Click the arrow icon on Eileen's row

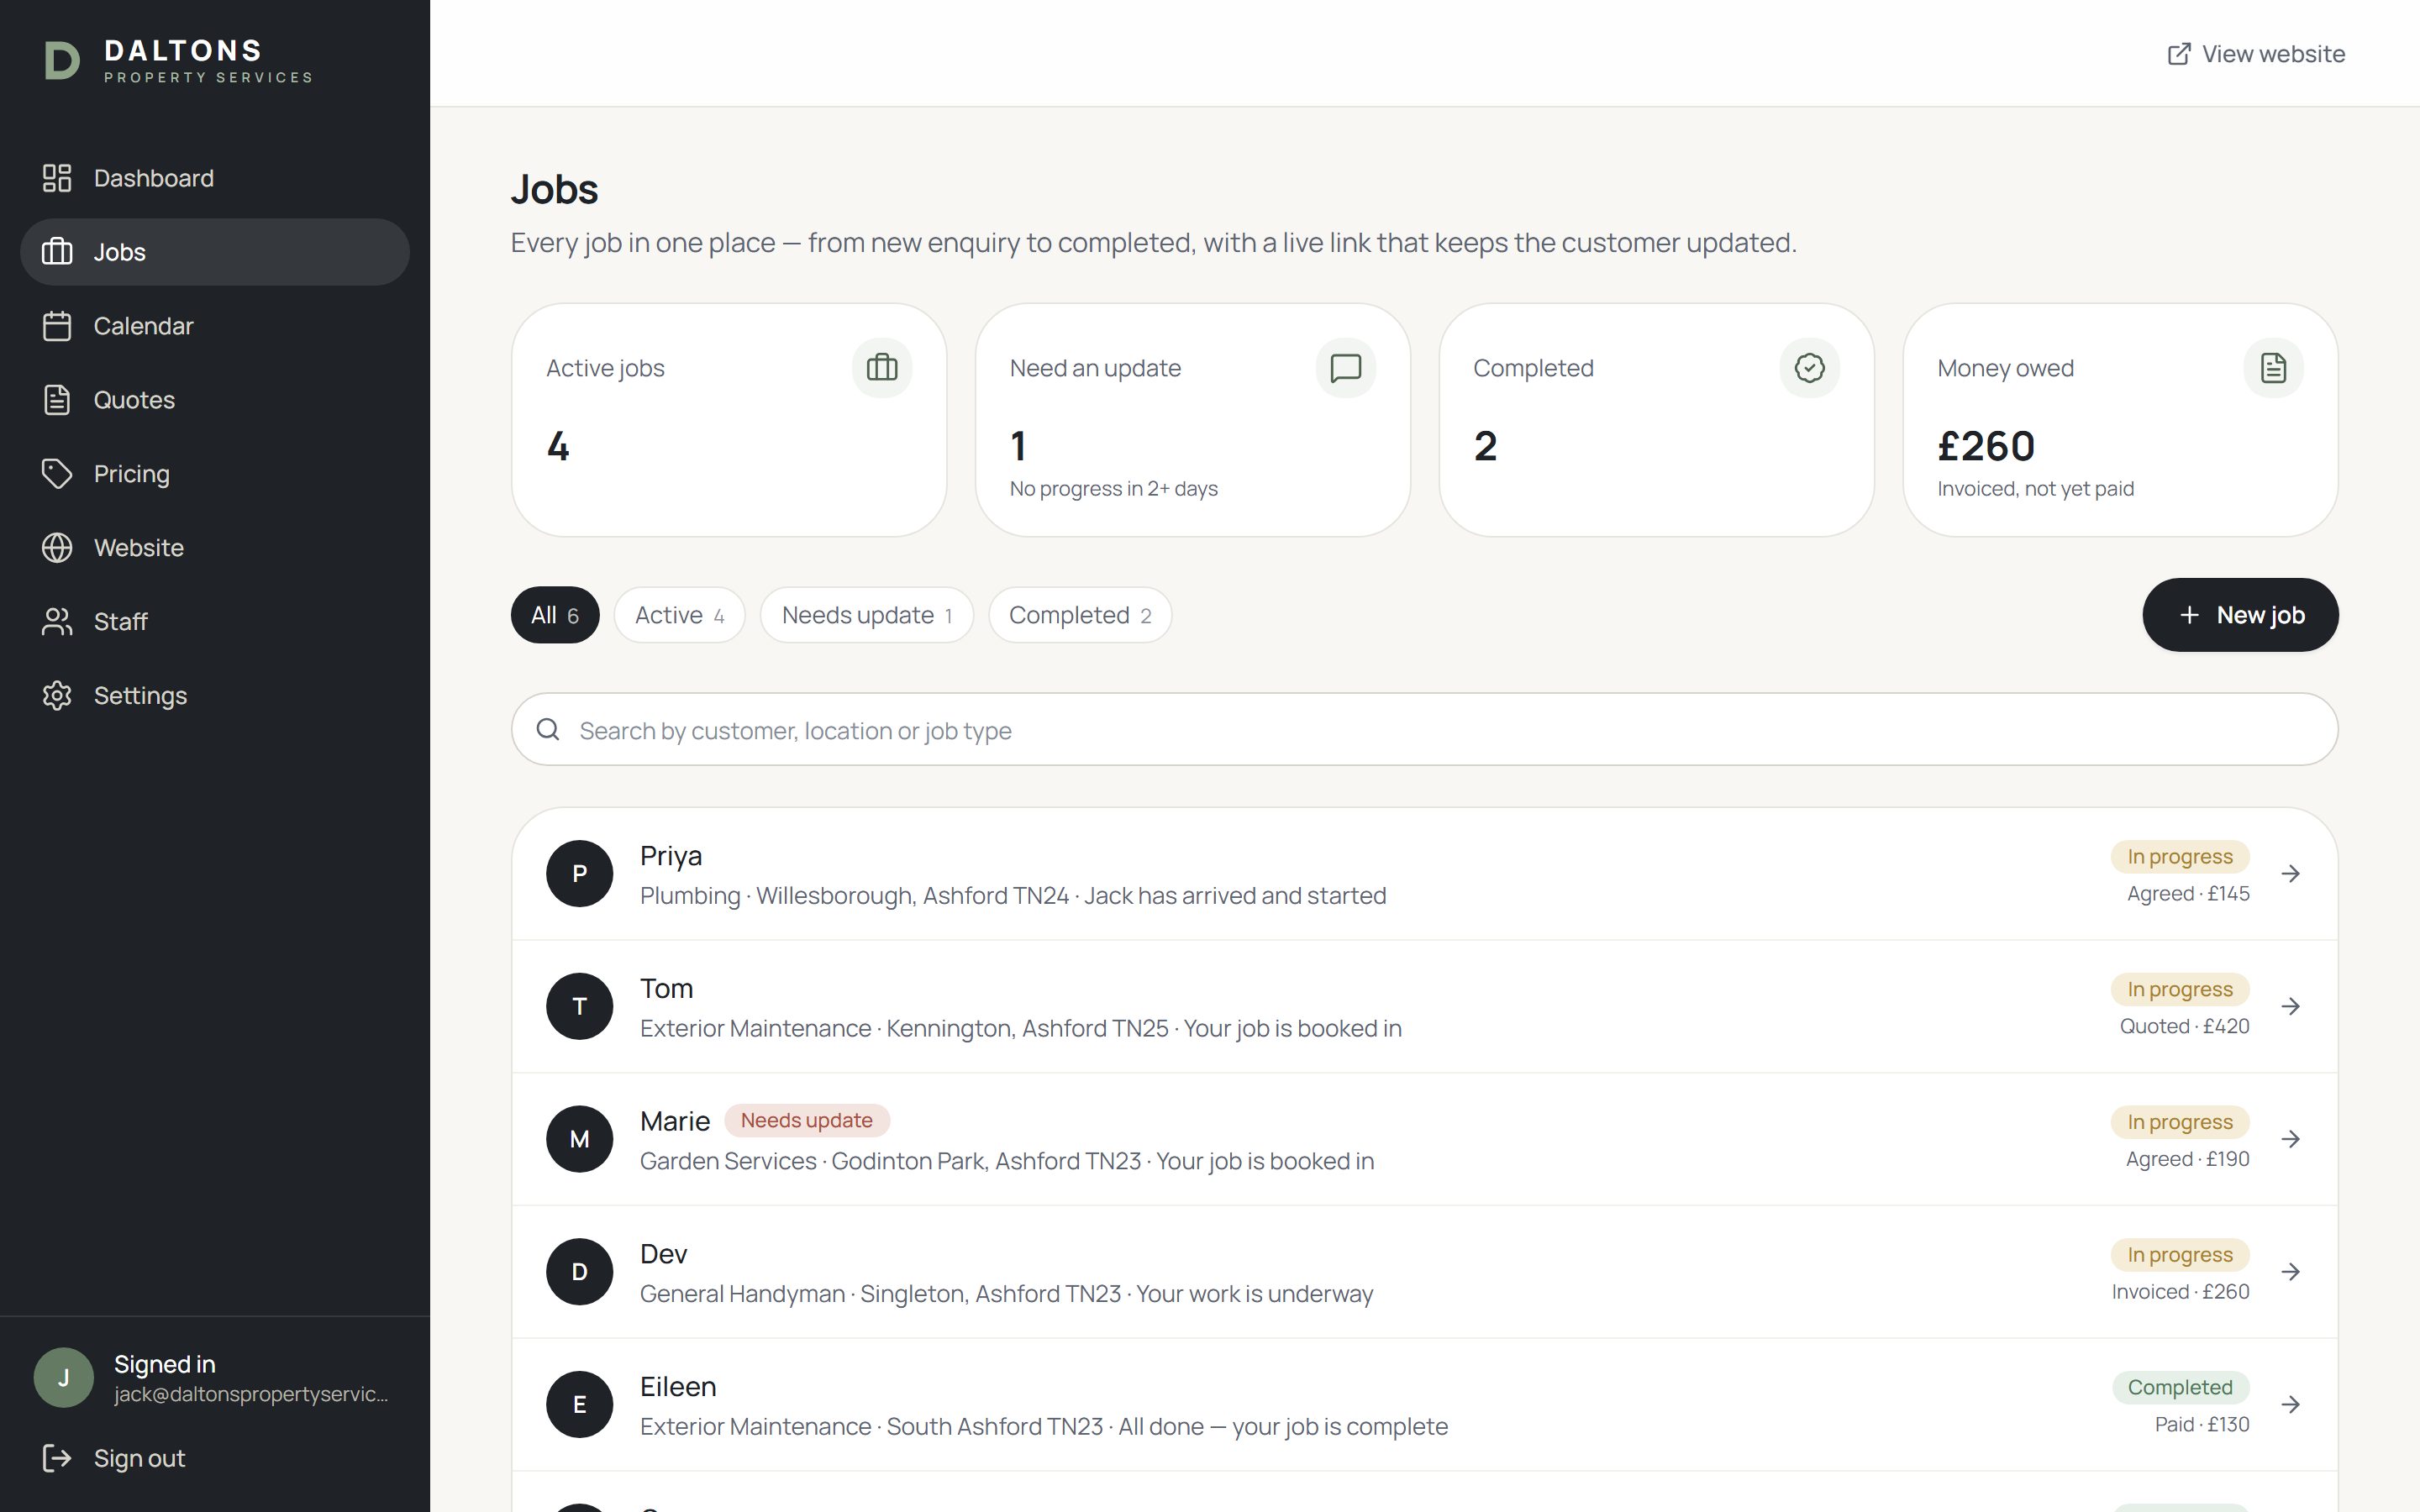click(x=2290, y=1405)
